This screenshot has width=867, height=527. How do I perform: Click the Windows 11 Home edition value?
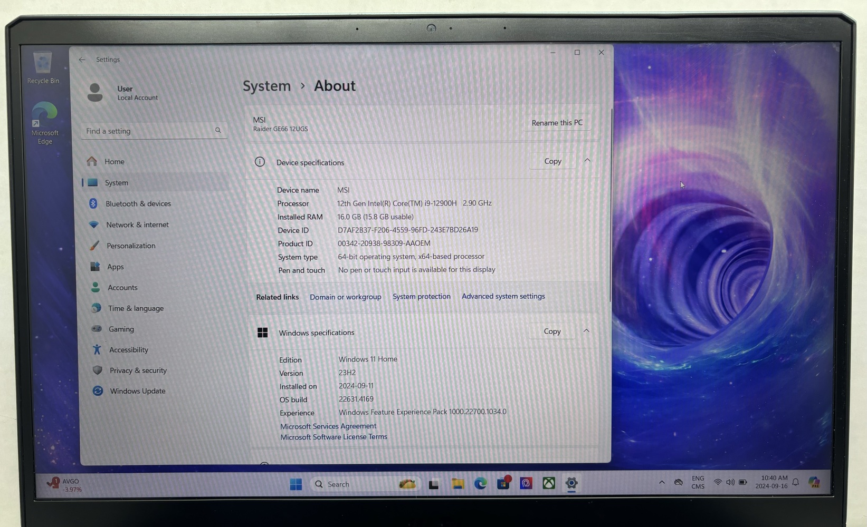click(x=368, y=359)
